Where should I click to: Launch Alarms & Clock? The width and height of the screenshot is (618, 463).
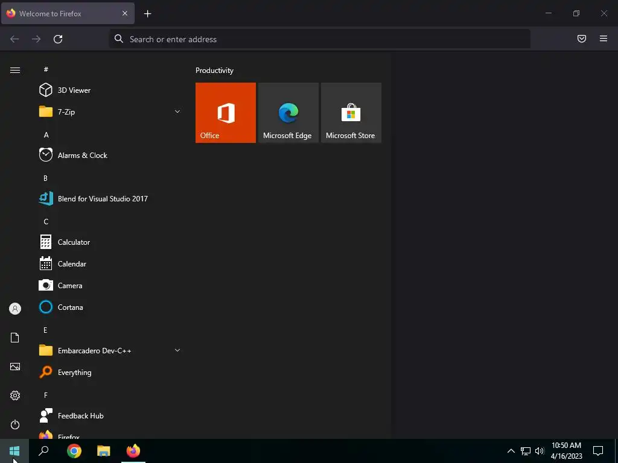tap(110, 155)
